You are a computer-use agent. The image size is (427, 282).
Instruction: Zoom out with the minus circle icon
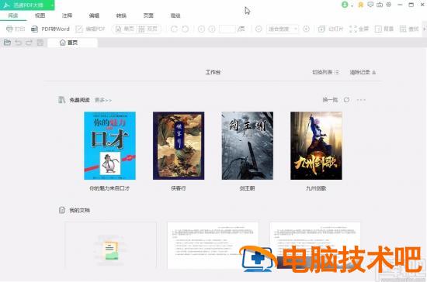click(259, 29)
